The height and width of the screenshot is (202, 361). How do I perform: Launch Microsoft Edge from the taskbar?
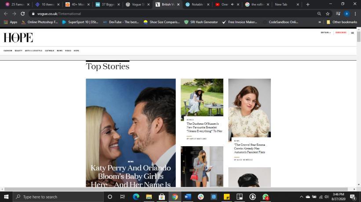coord(136,197)
